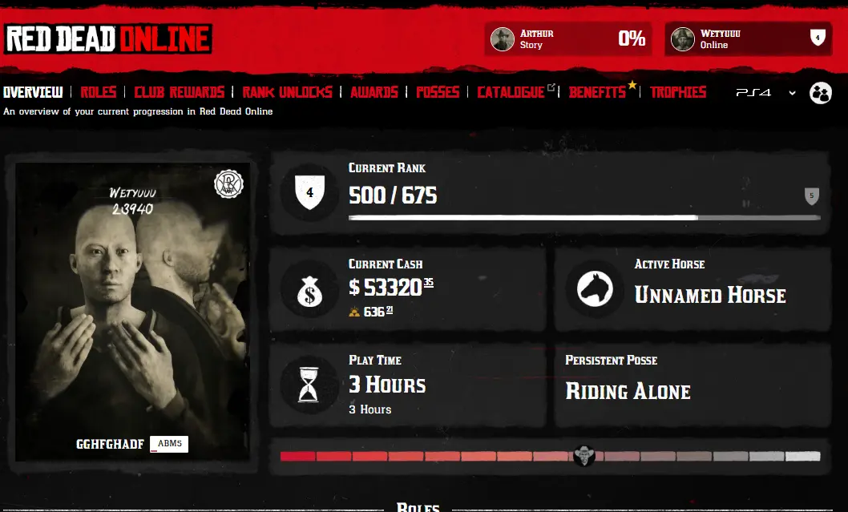Click the gold bars icon beside 636
This screenshot has width=848, height=512.
[354, 312]
